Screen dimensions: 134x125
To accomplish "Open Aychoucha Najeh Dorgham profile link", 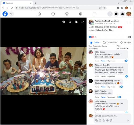I will coord(107,21).
